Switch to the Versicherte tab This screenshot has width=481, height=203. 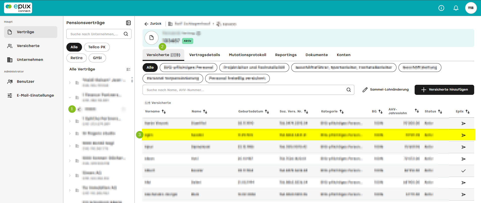(x=163, y=55)
